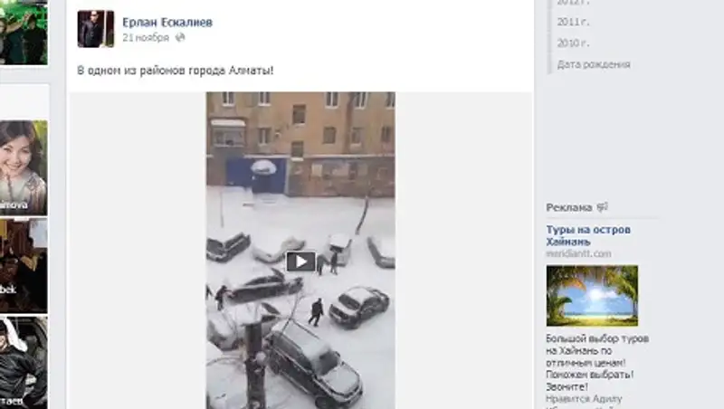Open the Нравится Адилу link under the ad
Image resolution: width=724 pixels, height=409 pixels.
(x=584, y=398)
